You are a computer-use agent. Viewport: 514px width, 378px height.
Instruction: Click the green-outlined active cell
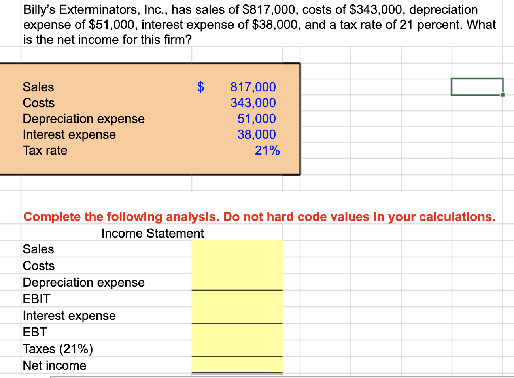click(477, 87)
